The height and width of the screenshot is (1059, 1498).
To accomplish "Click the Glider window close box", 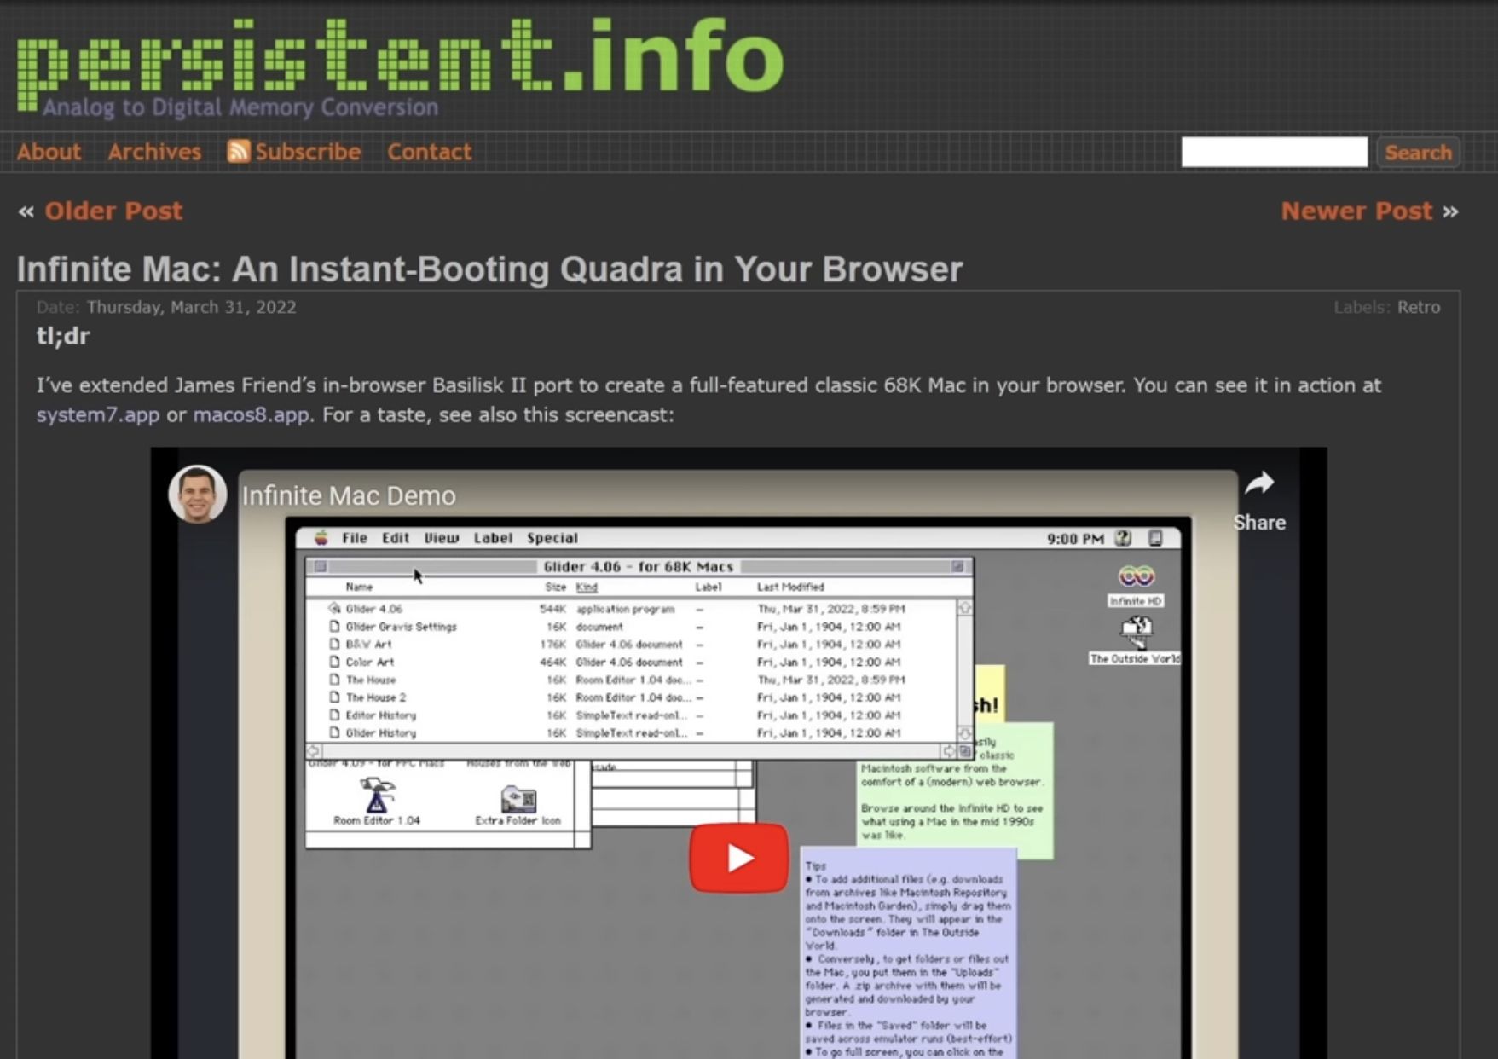I will coord(321,566).
